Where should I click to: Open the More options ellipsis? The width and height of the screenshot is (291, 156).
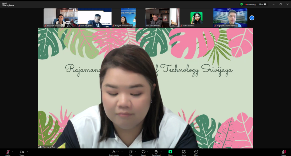(196, 152)
